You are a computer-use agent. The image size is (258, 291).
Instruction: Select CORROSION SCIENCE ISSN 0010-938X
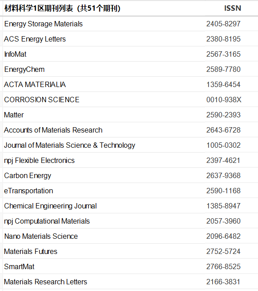click(x=224, y=100)
